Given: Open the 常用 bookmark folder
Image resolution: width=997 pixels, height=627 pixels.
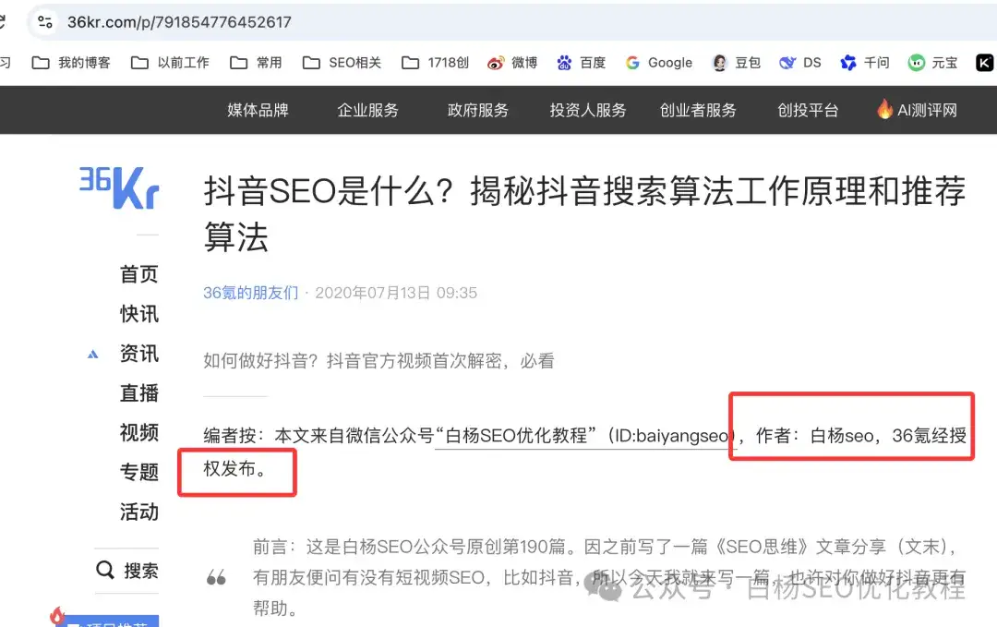Looking at the screenshot, I should click(x=257, y=62).
